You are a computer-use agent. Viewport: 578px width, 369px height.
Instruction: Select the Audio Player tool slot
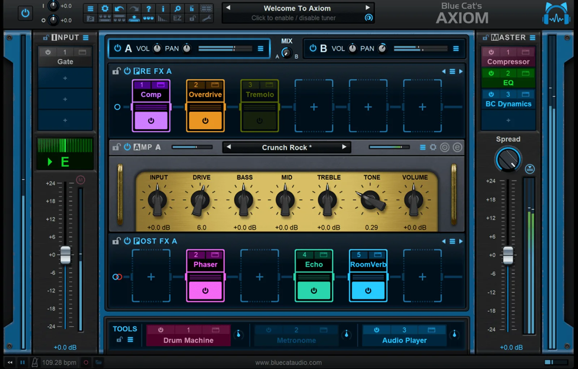(x=404, y=340)
